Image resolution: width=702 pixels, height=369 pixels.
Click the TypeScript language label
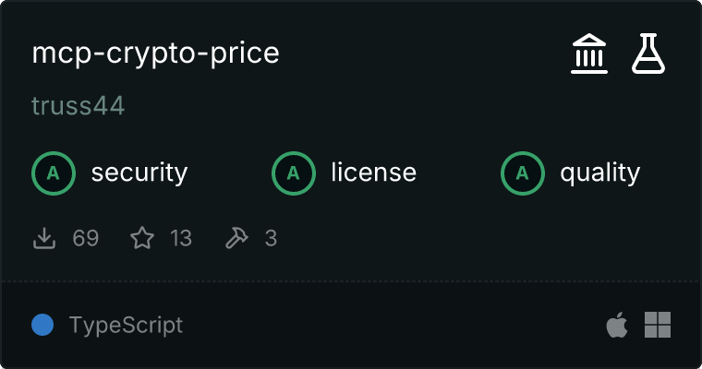tap(126, 325)
